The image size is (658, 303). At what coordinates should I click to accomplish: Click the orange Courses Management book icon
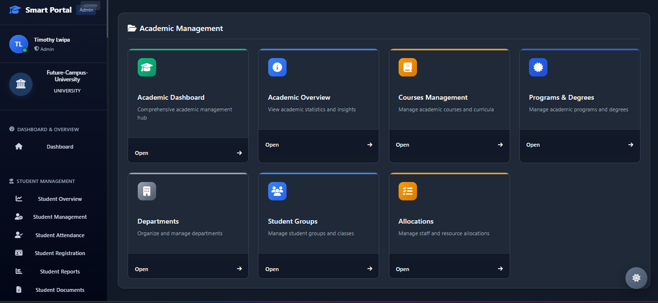pos(408,67)
